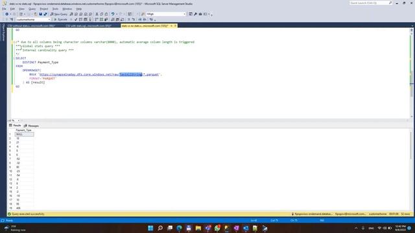Toggle Include Client Statistics icon
This screenshot has width=415, height=233.
click(106, 19)
